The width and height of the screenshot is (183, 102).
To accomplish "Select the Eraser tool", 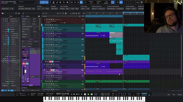I will pos(53,2).
